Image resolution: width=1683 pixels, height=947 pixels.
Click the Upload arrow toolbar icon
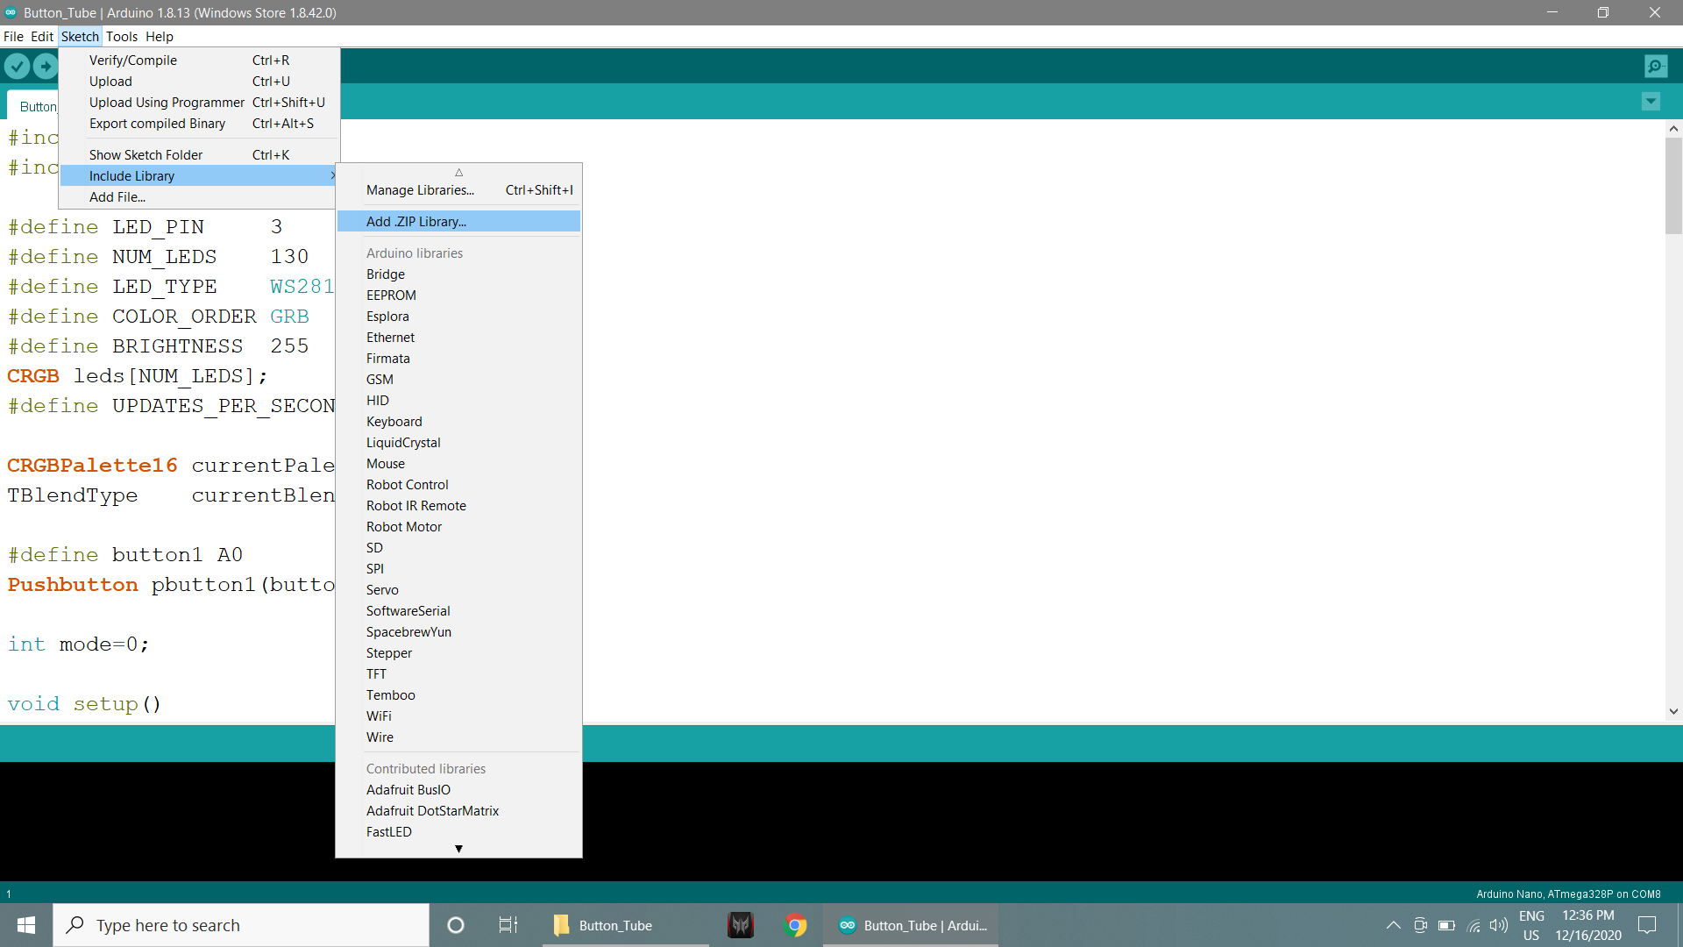pos(46,67)
